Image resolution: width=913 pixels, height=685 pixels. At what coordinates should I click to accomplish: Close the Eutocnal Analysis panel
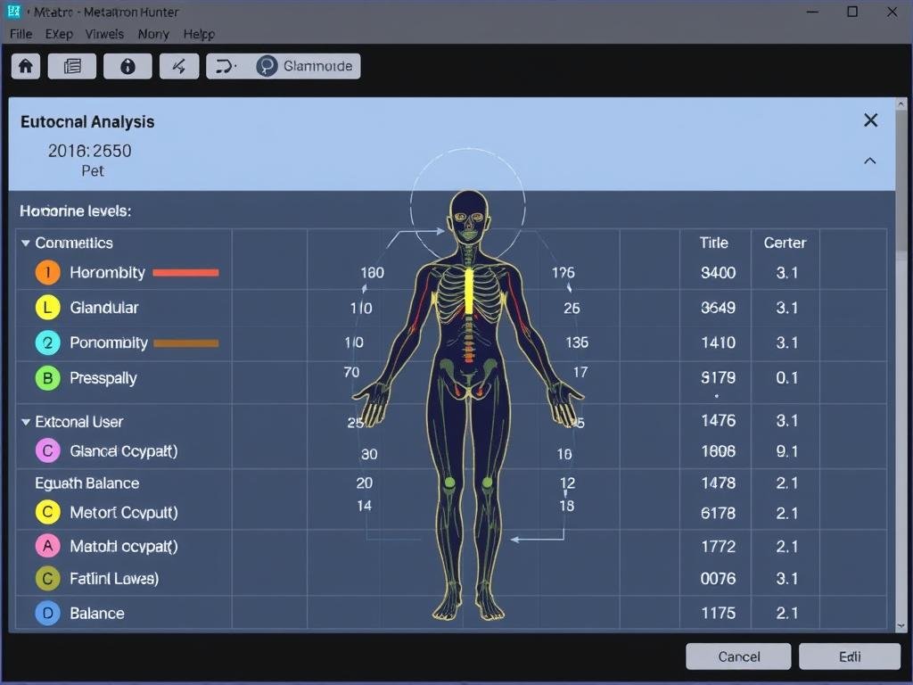click(871, 120)
